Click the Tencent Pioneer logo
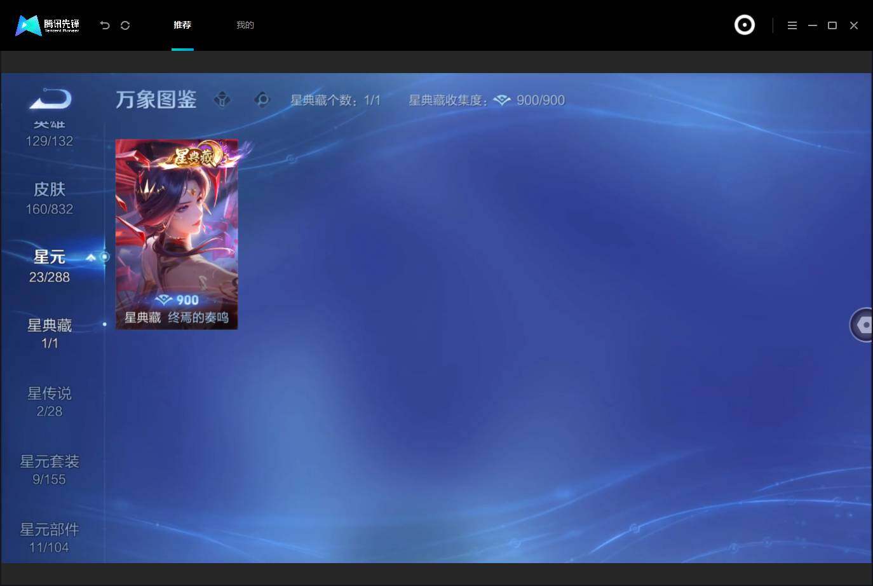This screenshot has width=873, height=586. tap(47, 25)
